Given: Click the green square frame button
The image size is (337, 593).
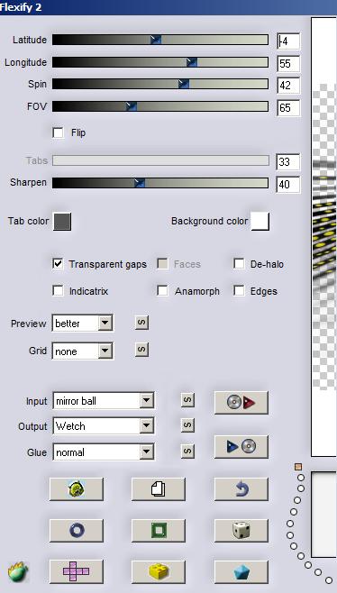Looking at the screenshot, I should pos(159,530).
